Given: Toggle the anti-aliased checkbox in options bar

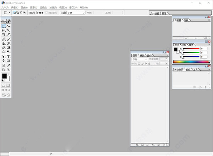Looking at the screenshot, I should (47, 13).
